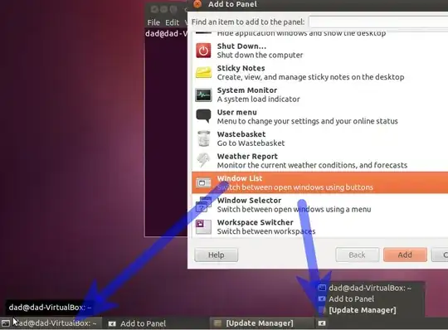Select the Window Selector icon
Screen dimensions: 448x330
tap(203, 205)
